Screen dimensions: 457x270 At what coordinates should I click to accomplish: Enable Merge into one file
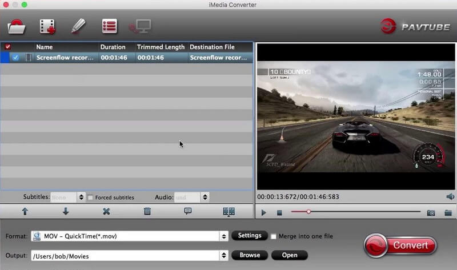[x=274, y=236]
